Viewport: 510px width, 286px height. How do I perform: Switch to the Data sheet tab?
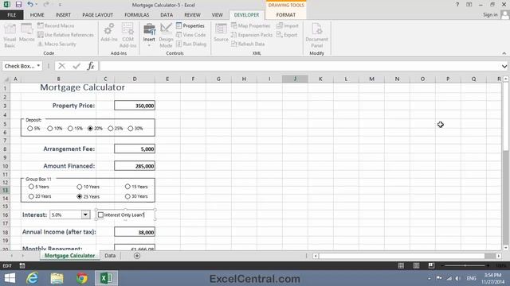[110, 256]
